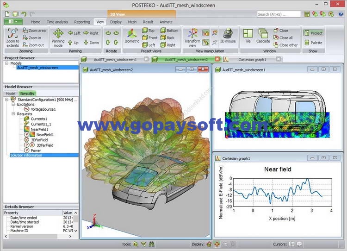
Task: Pan the view Left
Action: [x=74, y=33]
